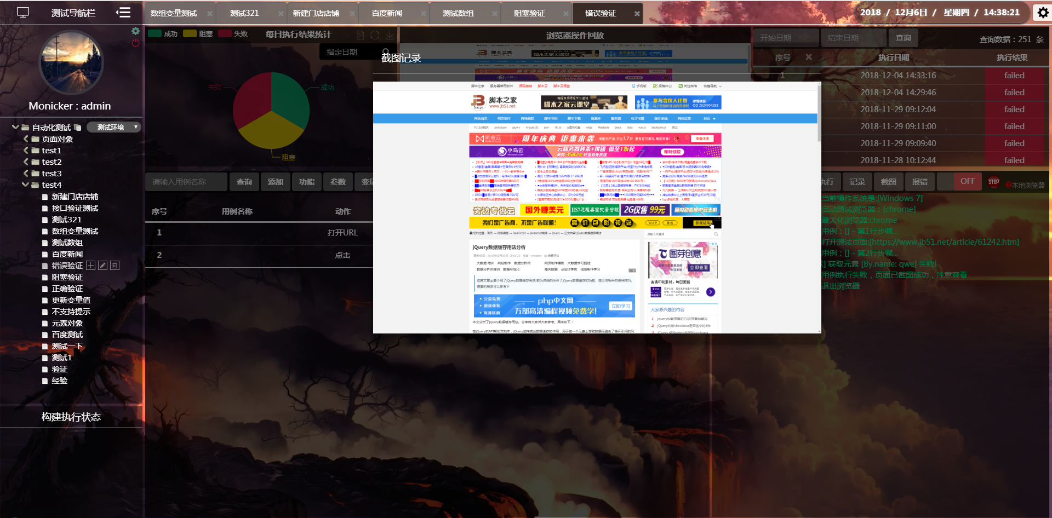Screen dimensions: 1052x518
Task: Close the 阻塞验证 tab
Action: 566,14
